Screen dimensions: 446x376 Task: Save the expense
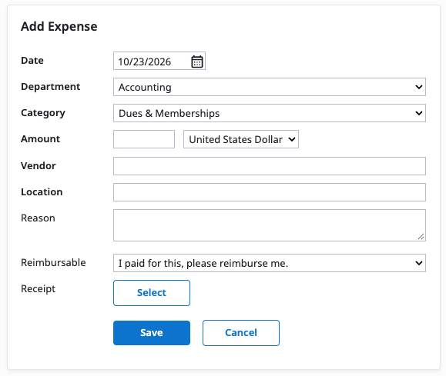[x=152, y=333]
